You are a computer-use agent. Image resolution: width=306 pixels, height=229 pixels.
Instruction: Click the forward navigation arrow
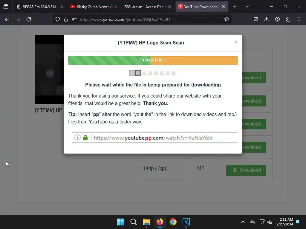coord(18,19)
